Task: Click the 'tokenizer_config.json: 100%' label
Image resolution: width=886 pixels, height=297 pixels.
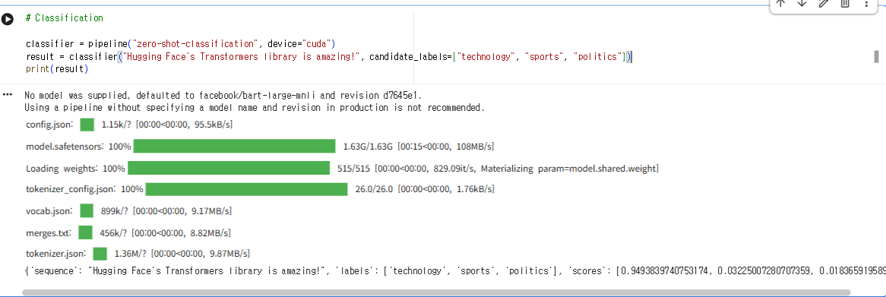Action: [x=85, y=189]
